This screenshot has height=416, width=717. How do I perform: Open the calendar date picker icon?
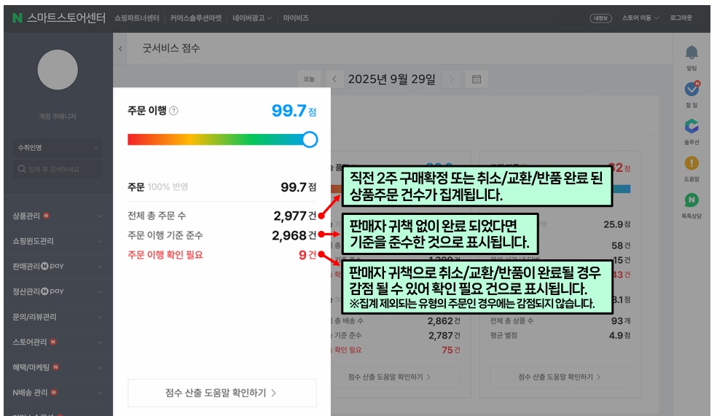pos(477,79)
